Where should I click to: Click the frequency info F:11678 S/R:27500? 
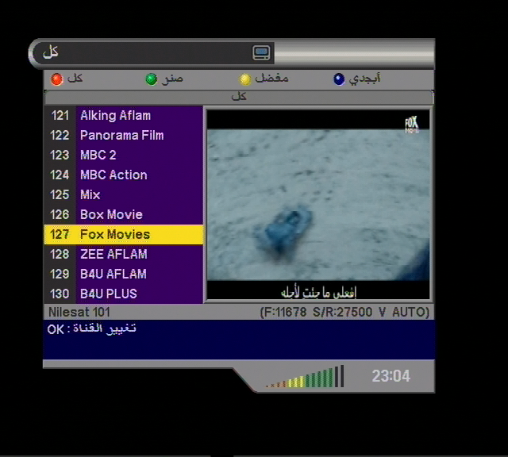(x=344, y=313)
